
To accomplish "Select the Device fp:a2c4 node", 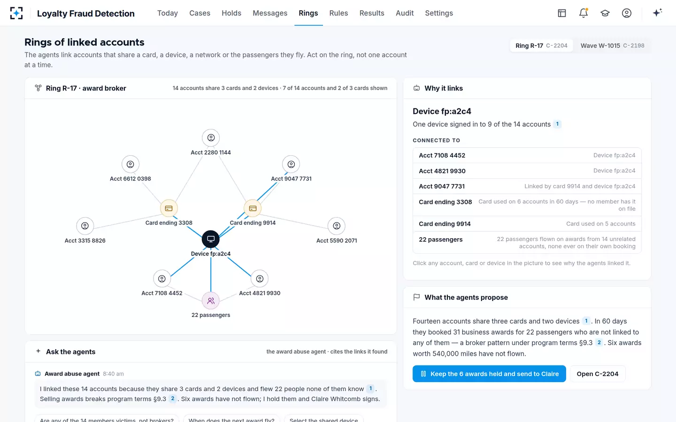I will (x=211, y=239).
